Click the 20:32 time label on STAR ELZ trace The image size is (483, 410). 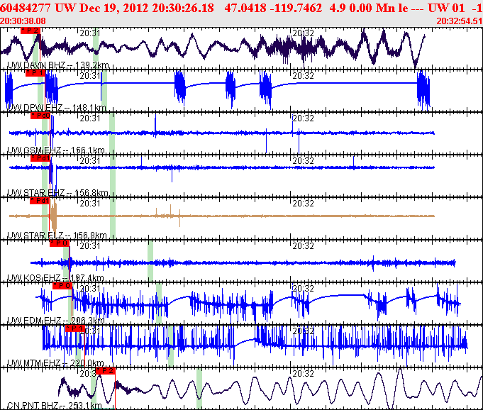click(x=303, y=203)
